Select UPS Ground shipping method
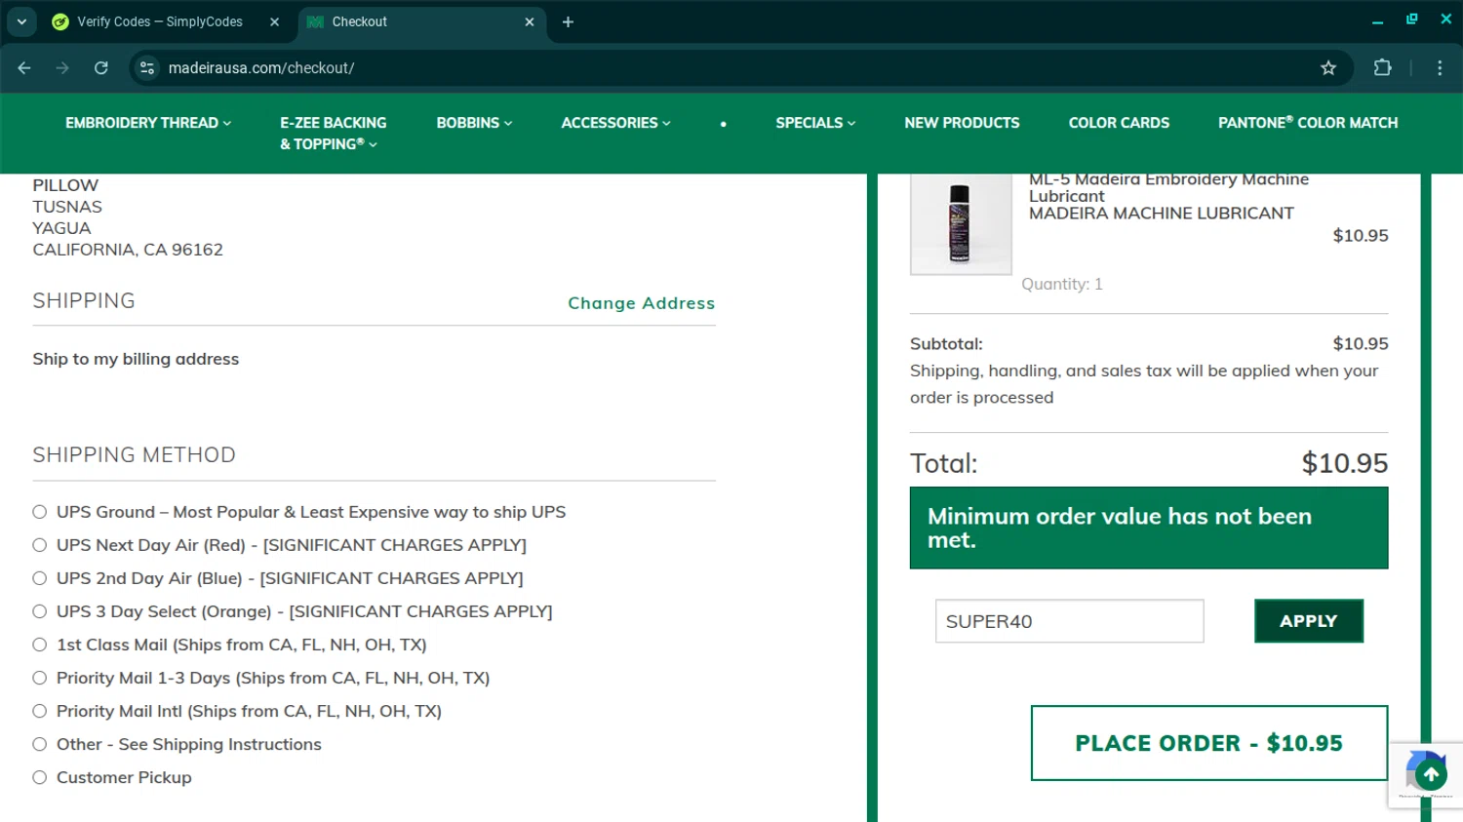Image resolution: width=1463 pixels, height=822 pixels. [x=40, y=512]
